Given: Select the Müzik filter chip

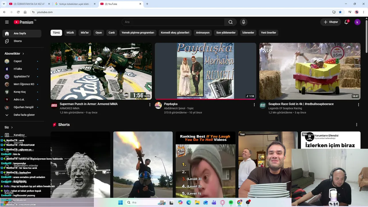Looking at the screenshot, I should (70, 33).
